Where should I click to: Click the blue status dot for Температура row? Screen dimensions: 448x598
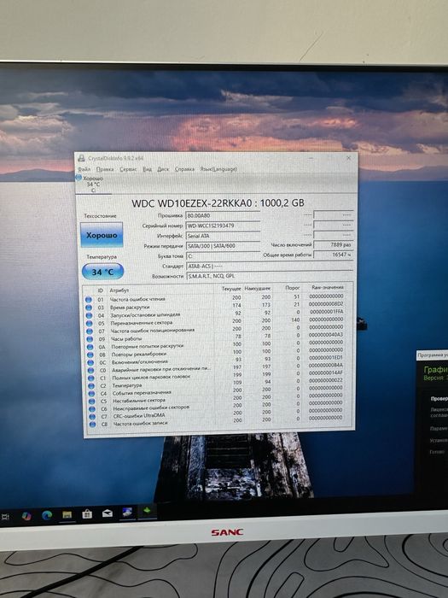(x=91, y=385)
